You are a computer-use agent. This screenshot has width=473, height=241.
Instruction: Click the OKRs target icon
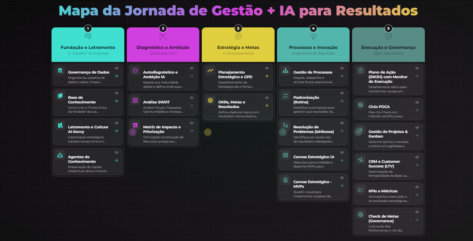coord(210,100)
